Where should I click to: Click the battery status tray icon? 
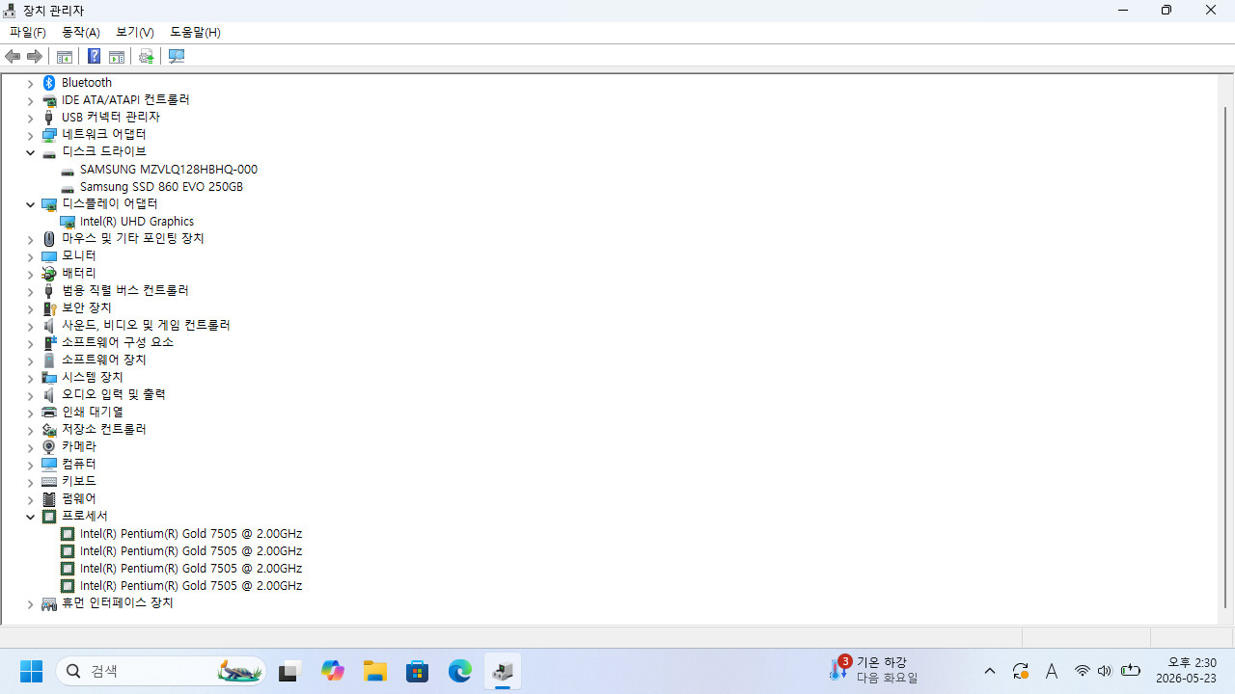click(1131, 671)
